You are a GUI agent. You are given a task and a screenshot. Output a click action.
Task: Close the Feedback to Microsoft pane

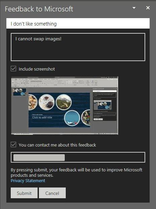coord(148,8)
